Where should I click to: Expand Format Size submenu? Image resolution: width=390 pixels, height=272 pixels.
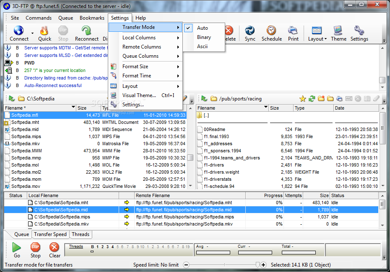click(x=146, y=67)
